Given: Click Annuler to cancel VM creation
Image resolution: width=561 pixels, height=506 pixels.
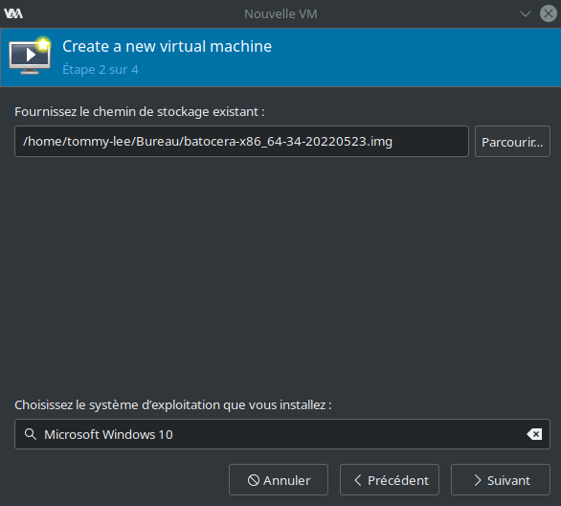Looking at the screenshot, I should point(279,480).
